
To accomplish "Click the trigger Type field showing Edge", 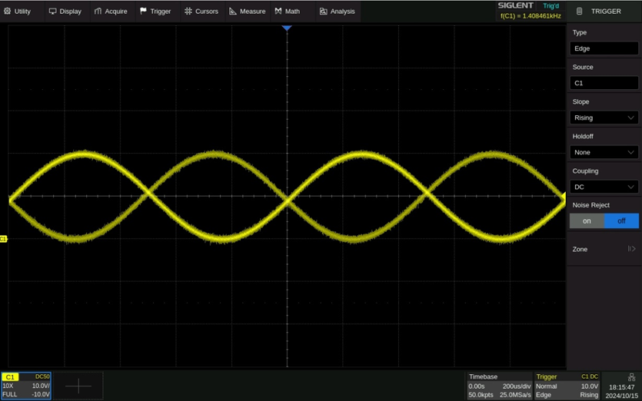I will point(604,48).
